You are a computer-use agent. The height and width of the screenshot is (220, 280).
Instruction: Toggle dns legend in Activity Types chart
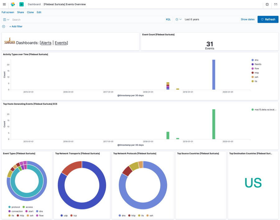click(x=255, y=60)
